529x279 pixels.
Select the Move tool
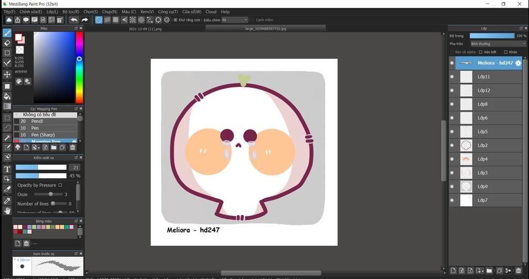tap(7, 74)
